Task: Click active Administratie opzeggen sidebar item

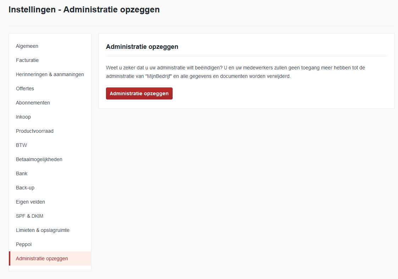Action: coord(42,258)
